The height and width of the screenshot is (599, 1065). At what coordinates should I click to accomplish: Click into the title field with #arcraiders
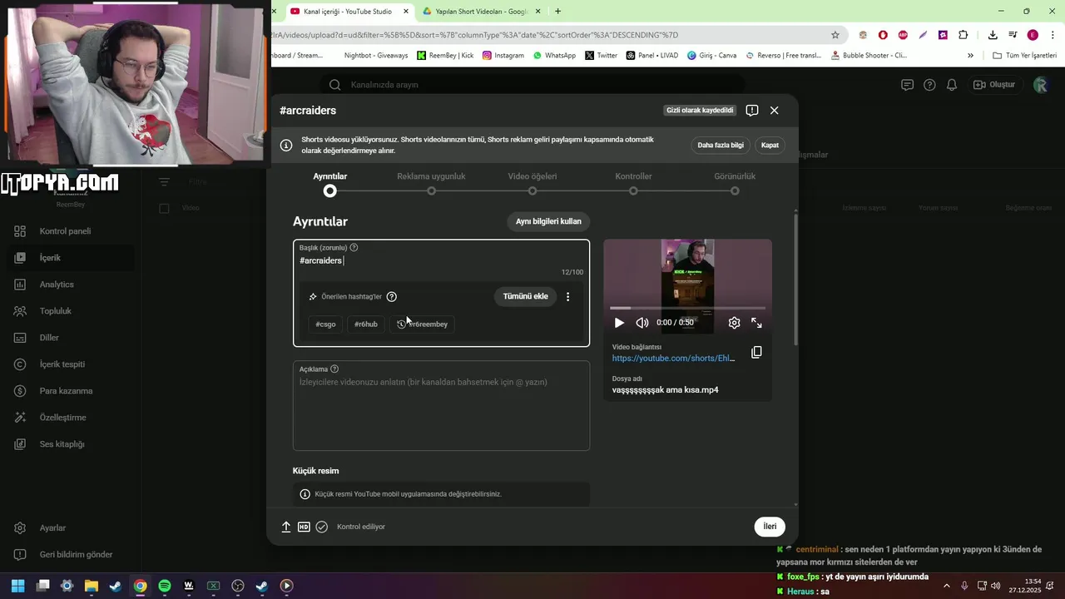click(441, 260)
